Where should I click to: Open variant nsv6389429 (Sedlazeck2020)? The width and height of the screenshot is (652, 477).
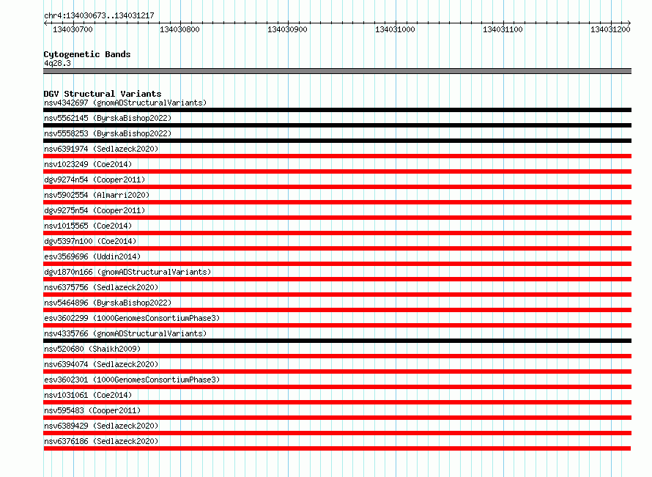(x=101, y=426)
